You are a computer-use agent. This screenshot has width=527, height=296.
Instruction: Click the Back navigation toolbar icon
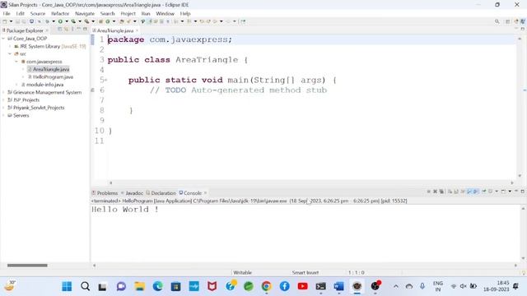tap(215, 21)
